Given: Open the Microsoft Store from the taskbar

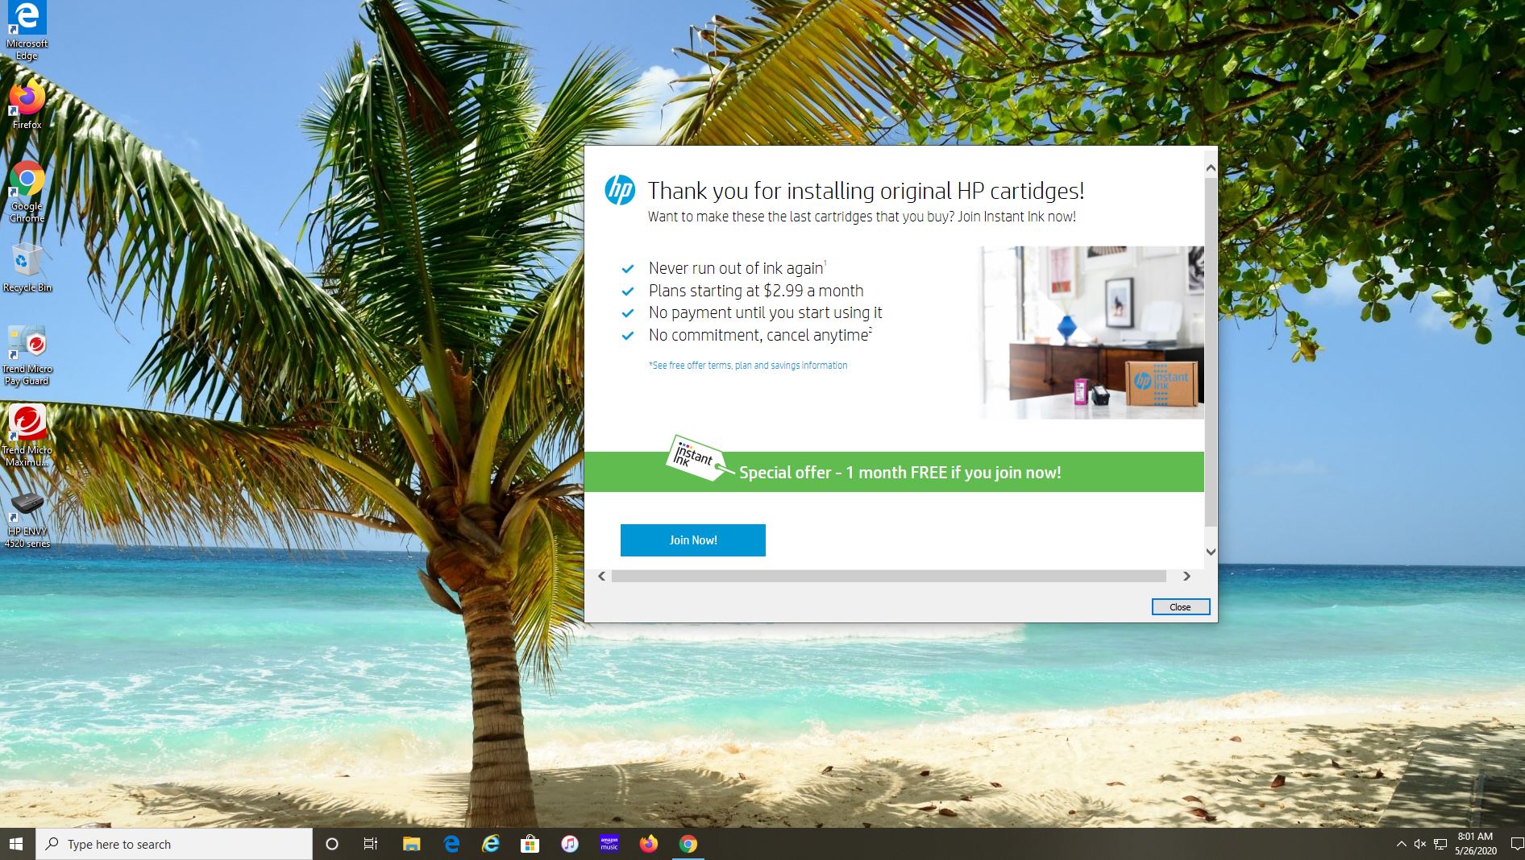Looking at the screenshot, I should pyautogui.click(x=530, y=844).
